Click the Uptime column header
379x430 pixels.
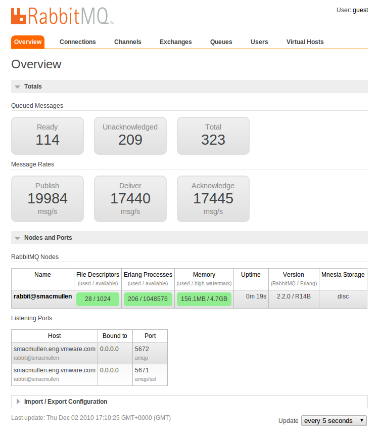251,279
